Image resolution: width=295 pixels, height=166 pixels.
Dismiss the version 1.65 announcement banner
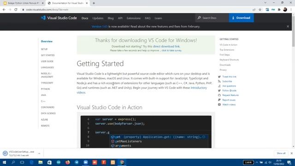coord(288,27)
